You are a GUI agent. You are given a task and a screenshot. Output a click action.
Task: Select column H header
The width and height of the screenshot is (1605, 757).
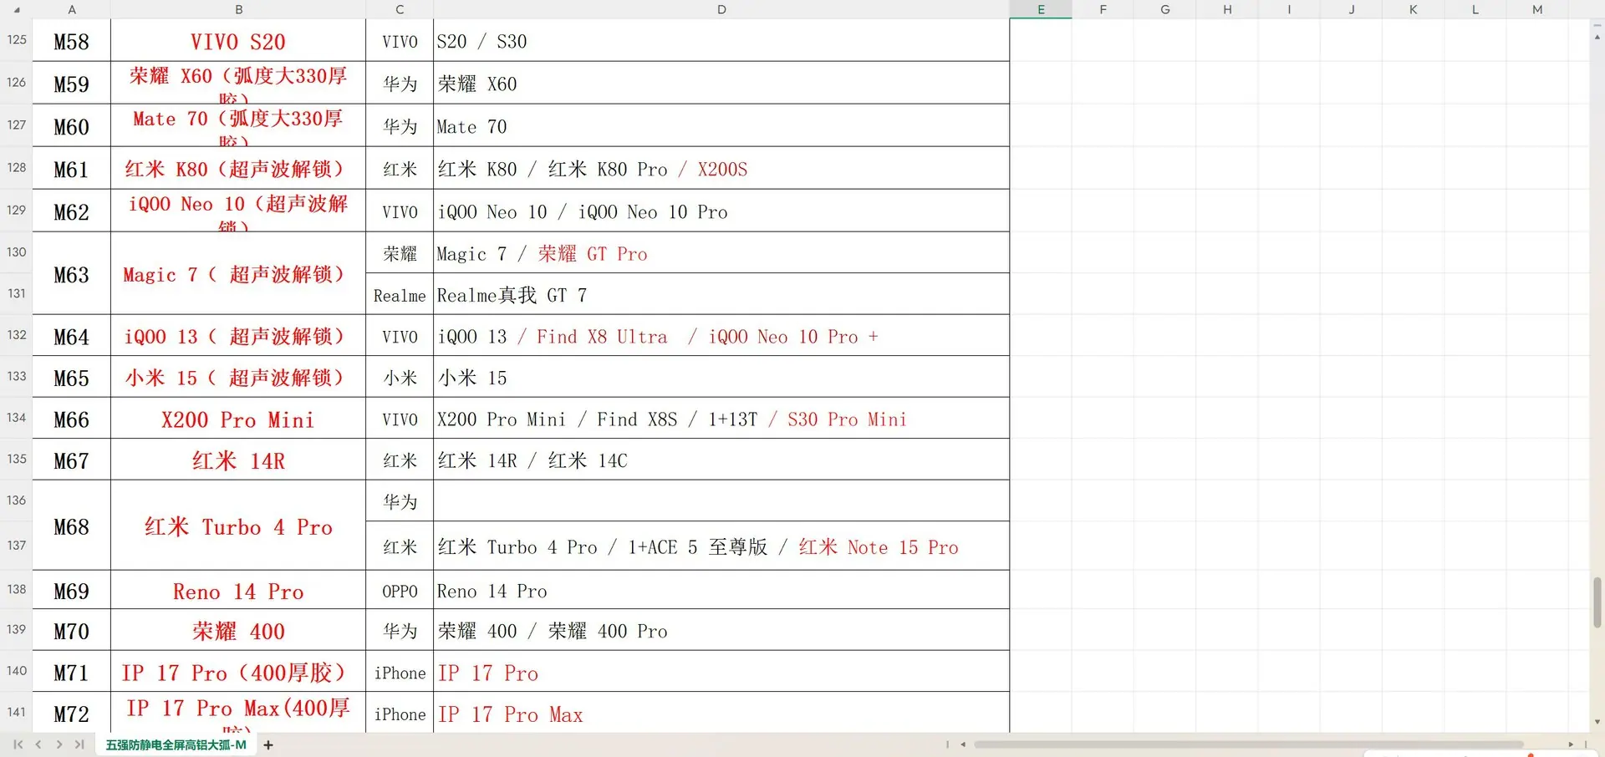click(1226, 9)
